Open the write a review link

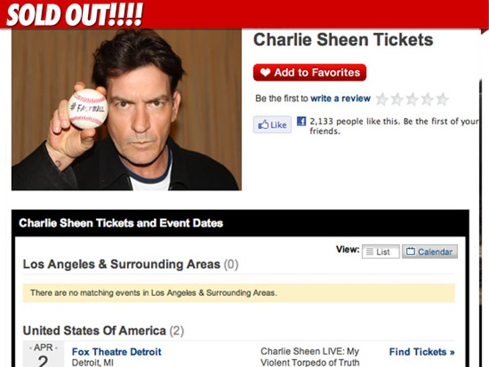(341, 99)
